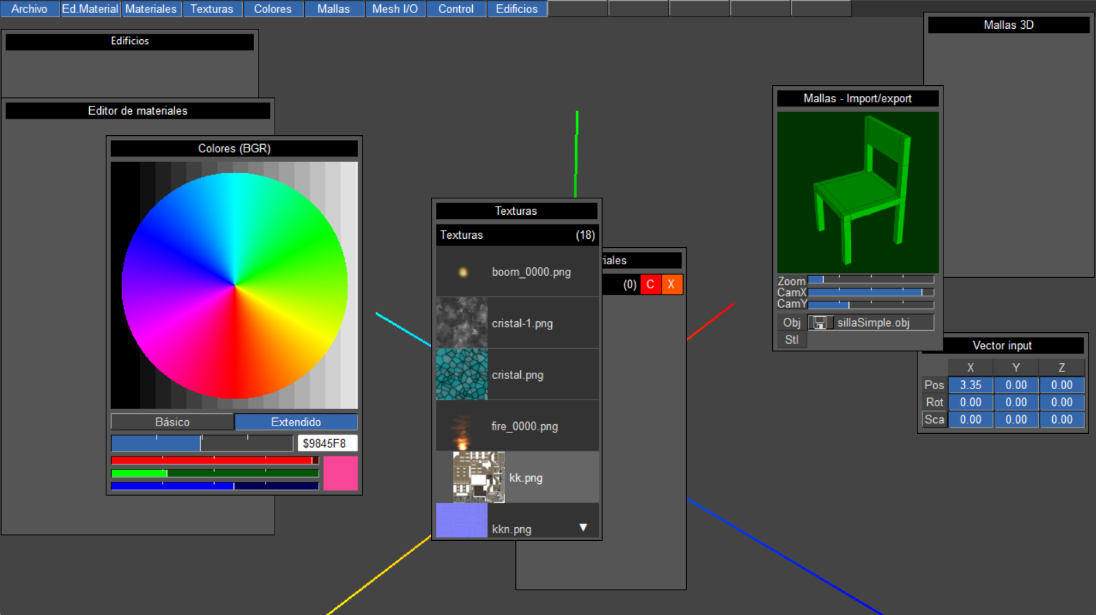The width and height of the screenshot is (1096, 615).
Task: Choose the fire_0000.png texture
Action: [524, 426]
